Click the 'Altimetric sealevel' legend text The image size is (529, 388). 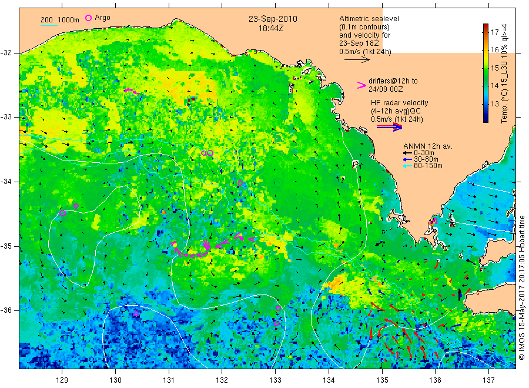point(369,19)
